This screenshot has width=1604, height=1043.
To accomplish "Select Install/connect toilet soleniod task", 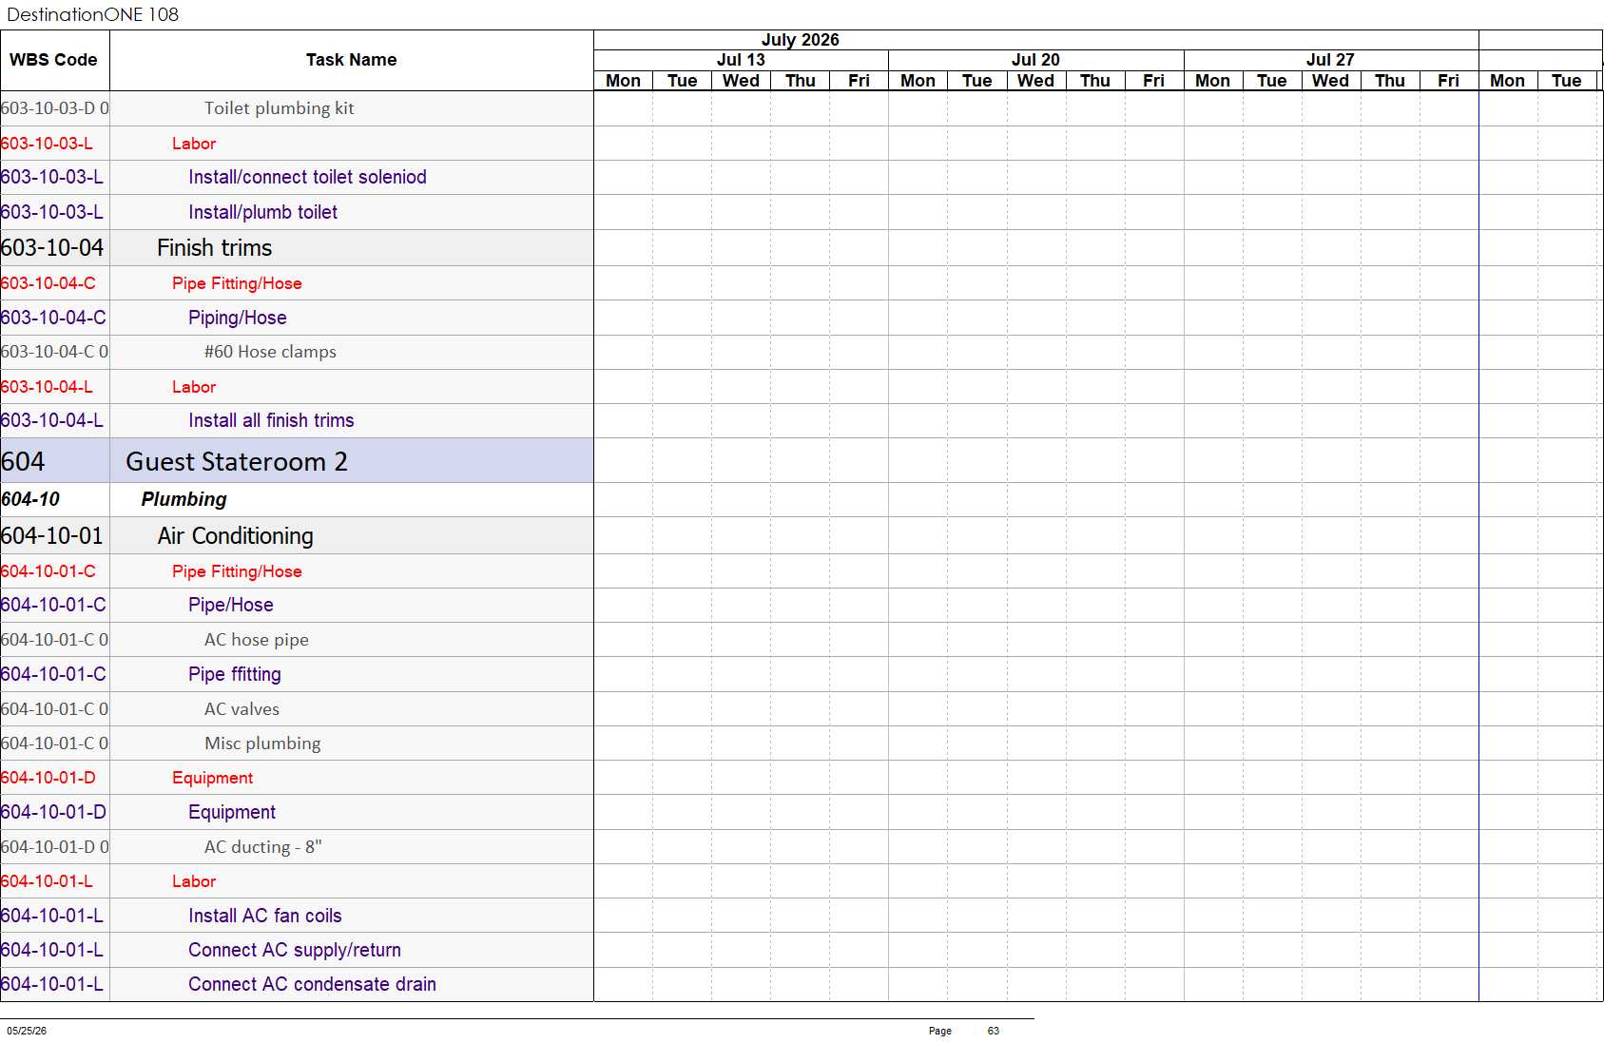I will click(x=307, y=177).
